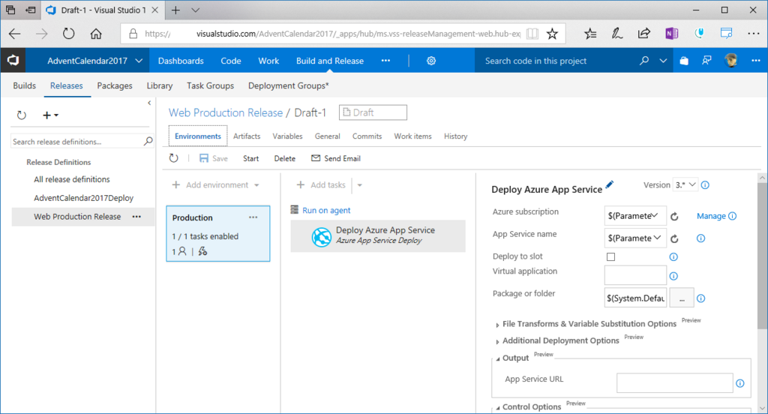The width and height of the screenshot is (768, 414).
Task: Open the Manage subscription link
Action: (711, 216)
